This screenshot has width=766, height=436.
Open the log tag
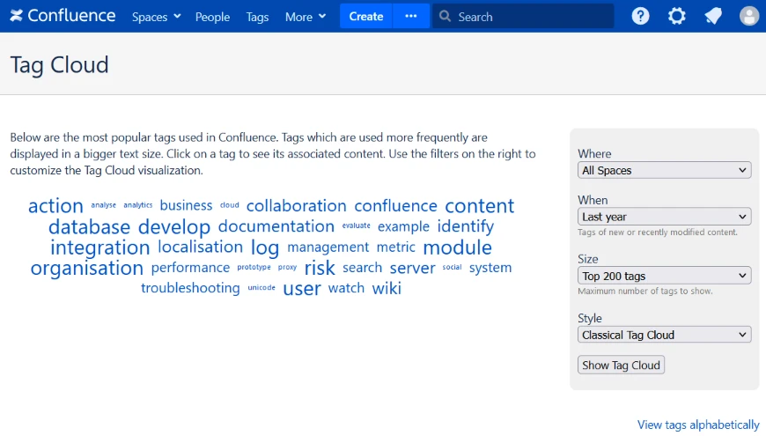click(265, 248)
